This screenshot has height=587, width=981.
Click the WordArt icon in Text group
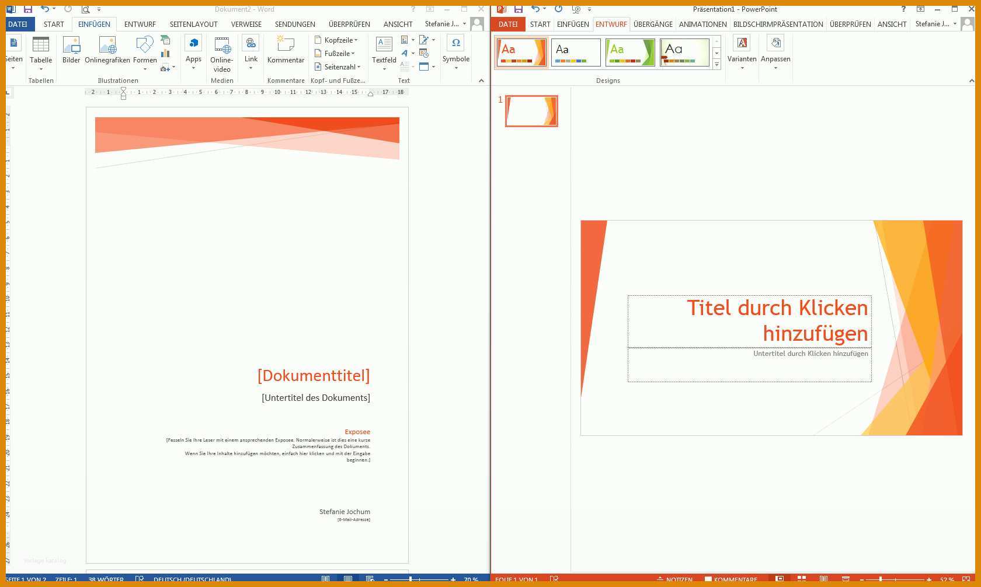405,53
